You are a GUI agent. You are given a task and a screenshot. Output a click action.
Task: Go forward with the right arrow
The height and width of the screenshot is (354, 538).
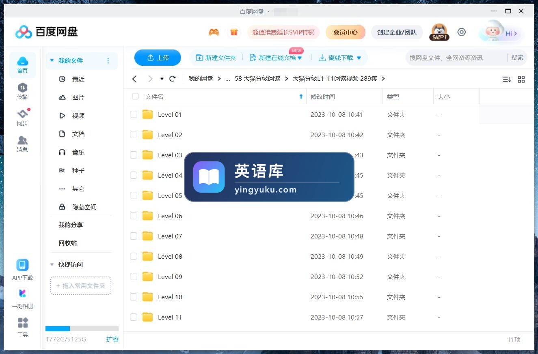(150, 79)
